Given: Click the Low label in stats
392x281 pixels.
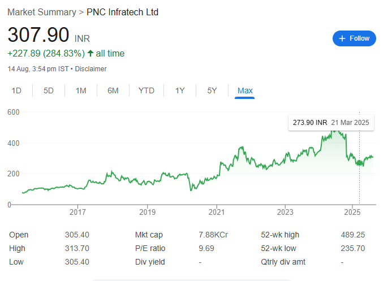Looking at the screenshot, I should point(16,262).
